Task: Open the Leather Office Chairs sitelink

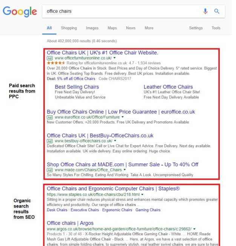Action: point(168,87)
